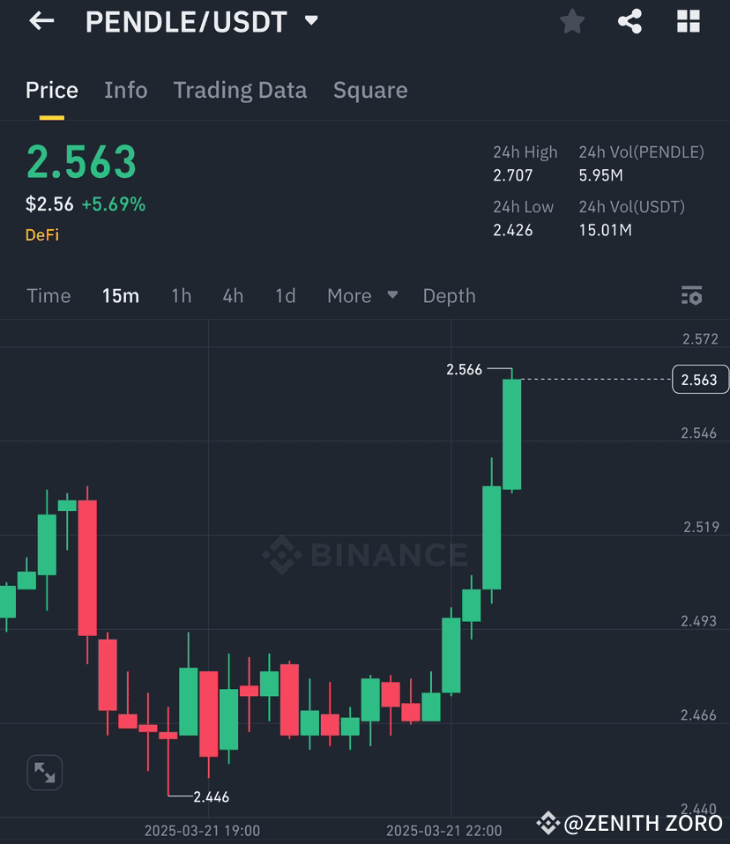This screenshot has width=730, height=844.
Task: Switch to the 1d timeframe
Action: [284, 295]
